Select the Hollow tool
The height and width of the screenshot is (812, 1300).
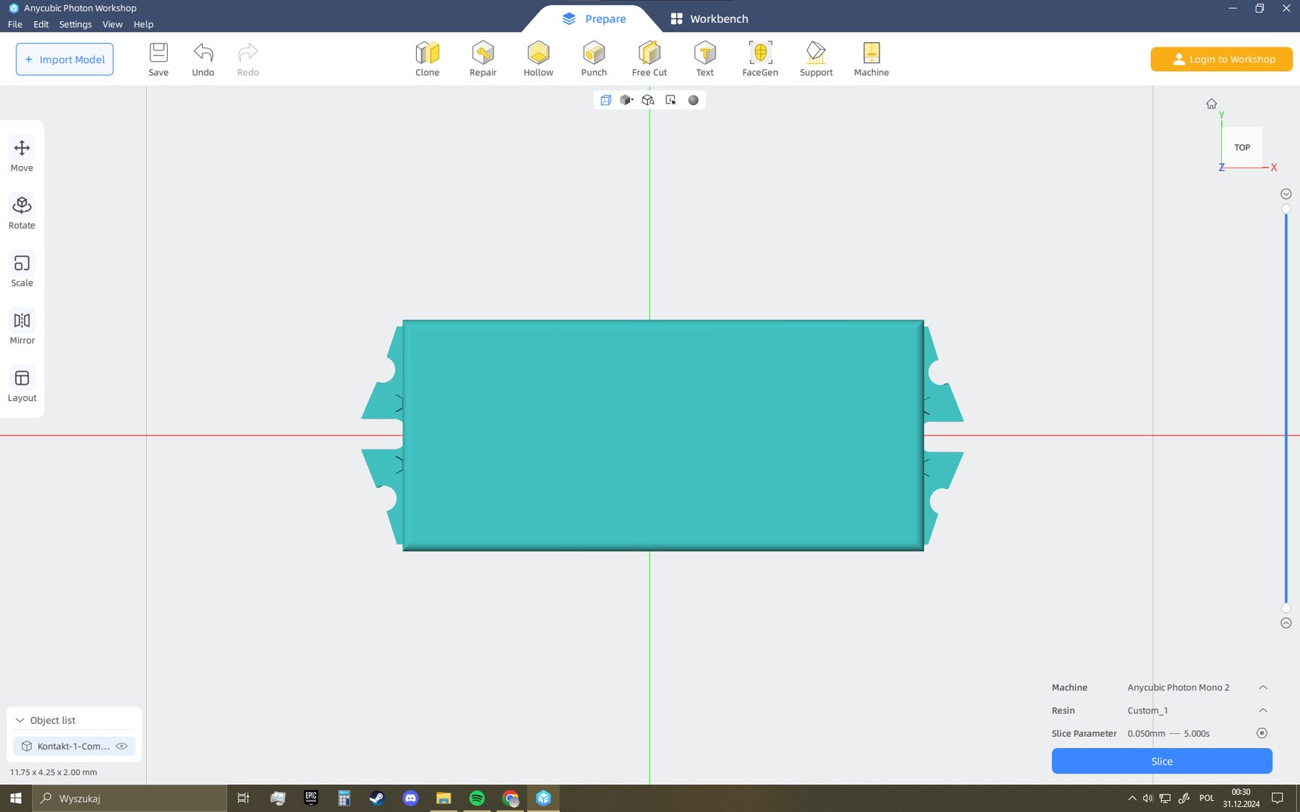click(538, 59)
